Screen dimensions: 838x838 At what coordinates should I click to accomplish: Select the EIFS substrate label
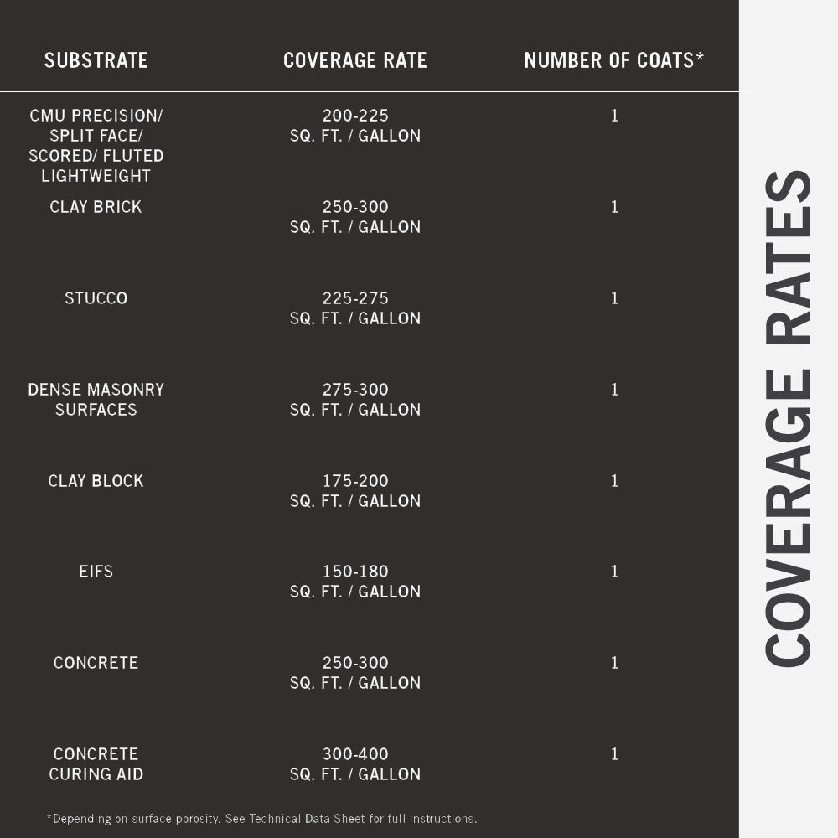(96, 572)
